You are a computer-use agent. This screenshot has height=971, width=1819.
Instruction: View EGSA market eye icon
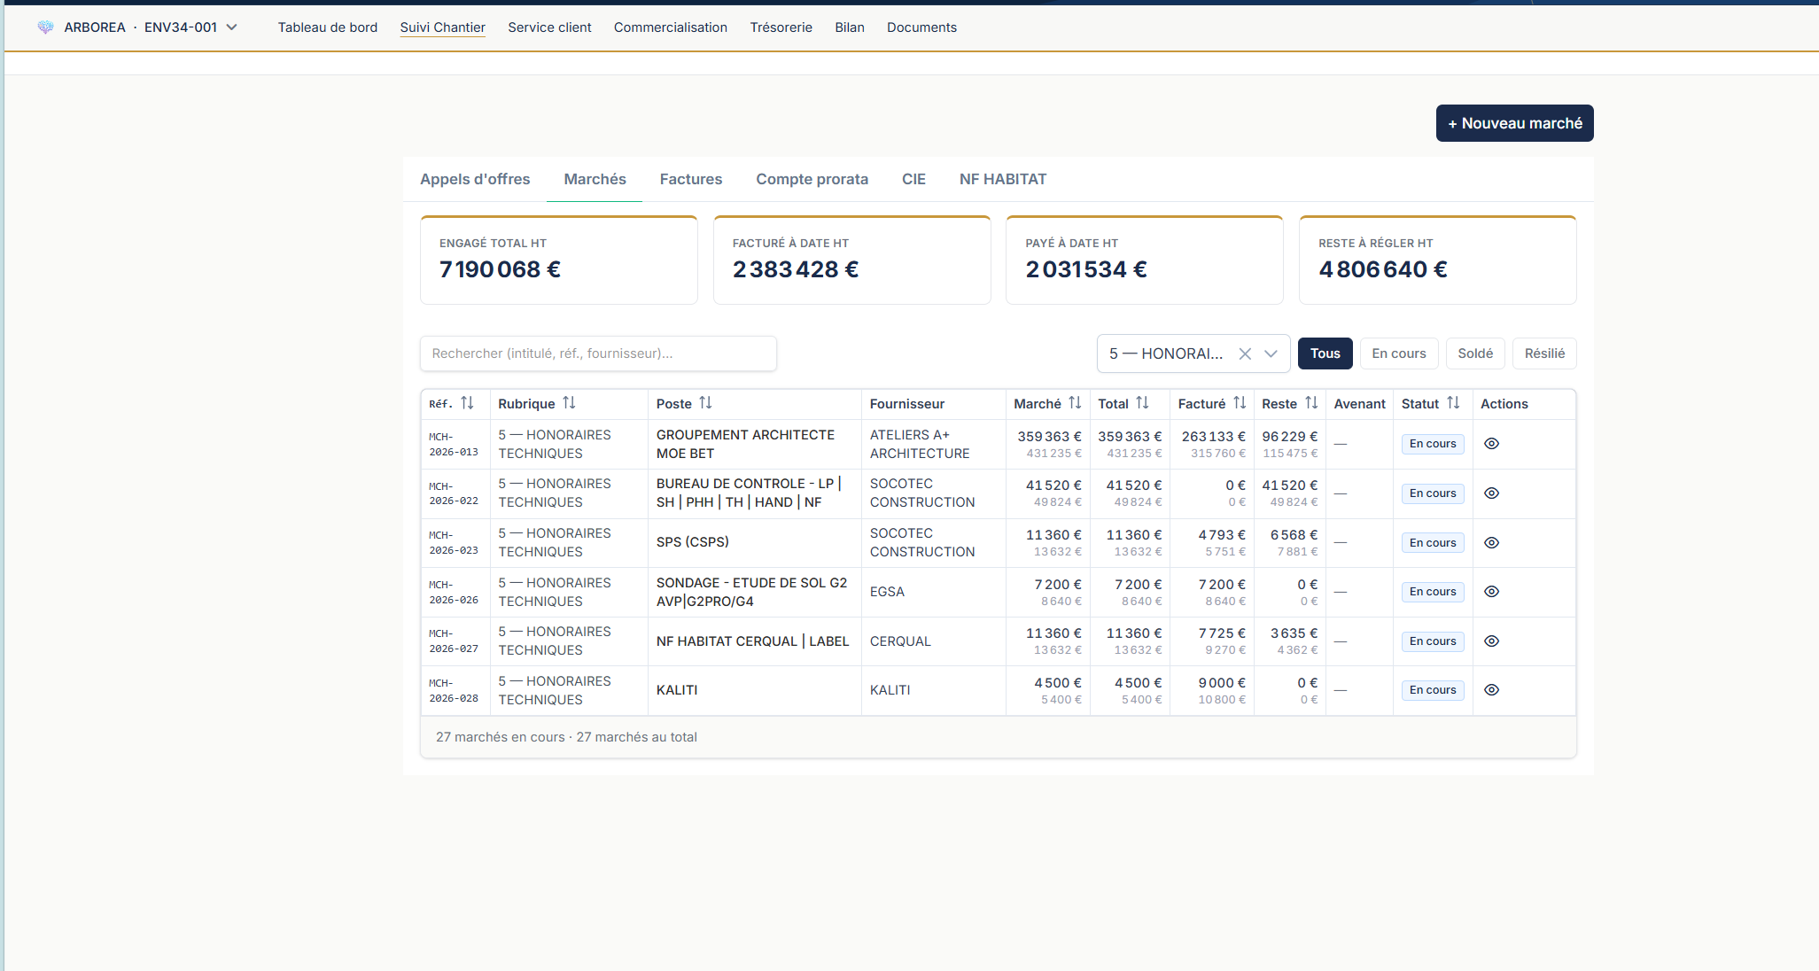coord(1492,592)
